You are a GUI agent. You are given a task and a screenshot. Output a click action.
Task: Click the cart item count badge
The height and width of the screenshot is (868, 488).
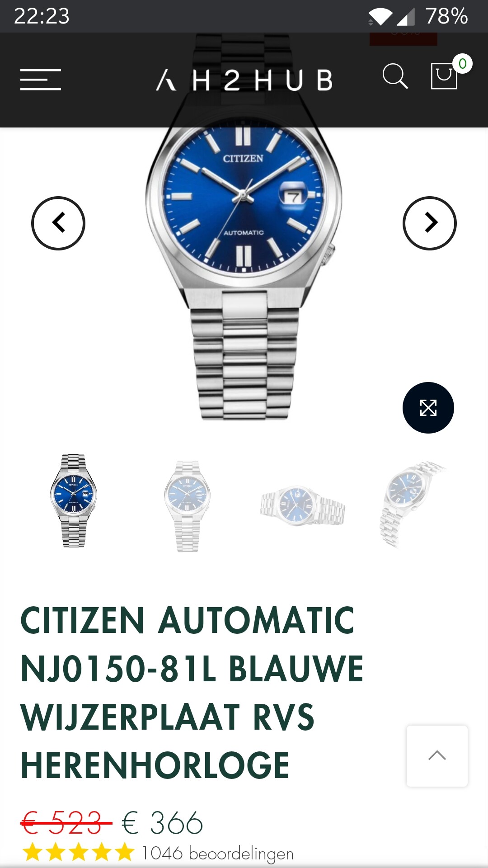pos(462,64)
